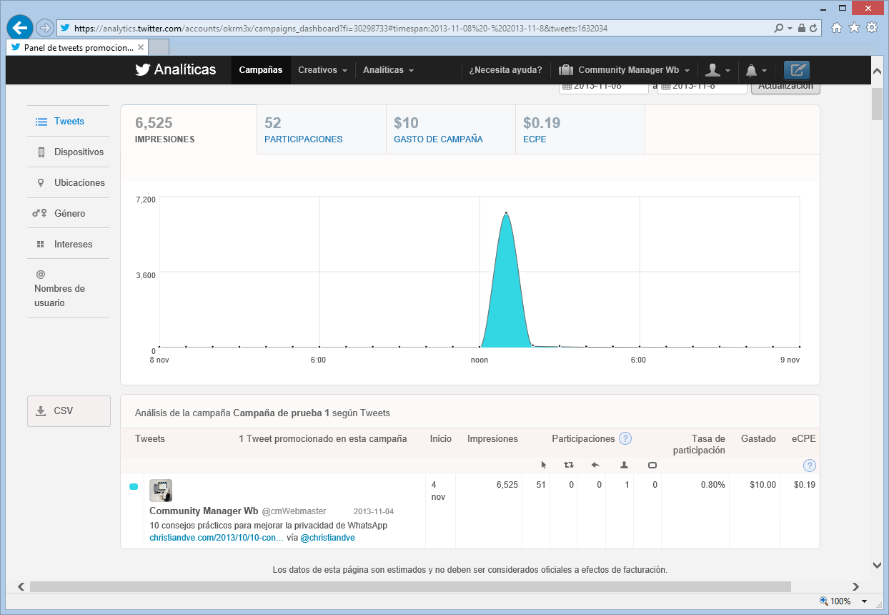
Task: Open browser settings gear icon
Action: click(x=872, y=28)
